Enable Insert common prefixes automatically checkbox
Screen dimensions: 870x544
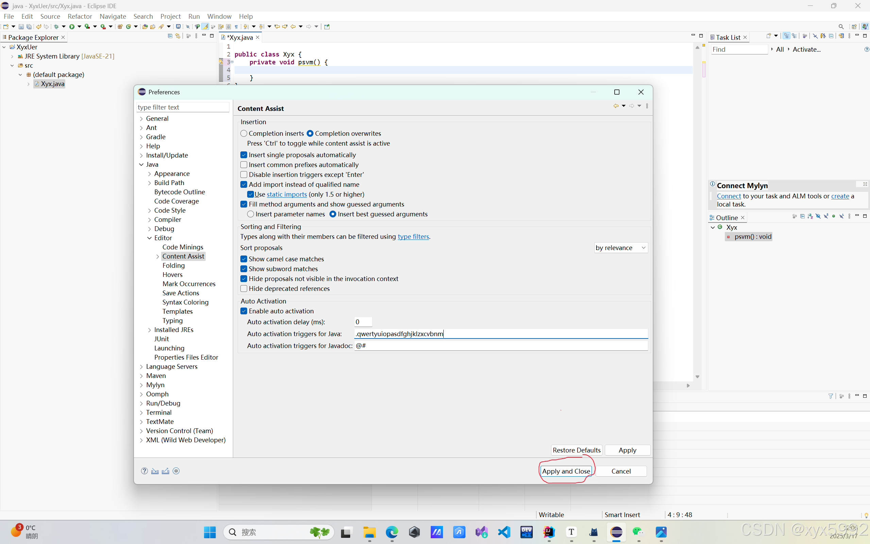tap(244, 165)
